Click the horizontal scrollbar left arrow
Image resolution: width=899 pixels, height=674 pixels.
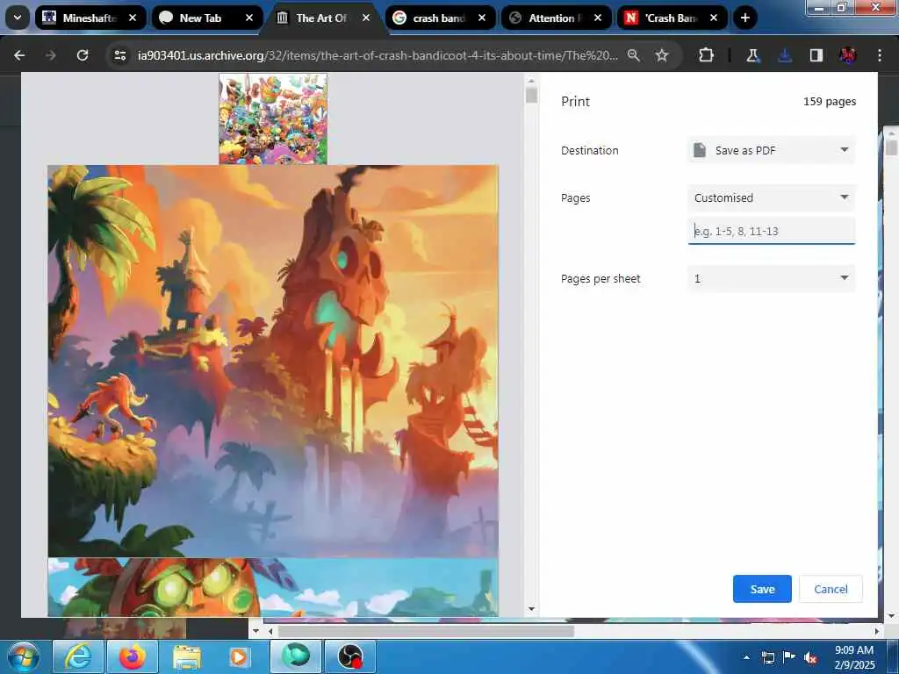pyautogui.click(x=270, y=631)
